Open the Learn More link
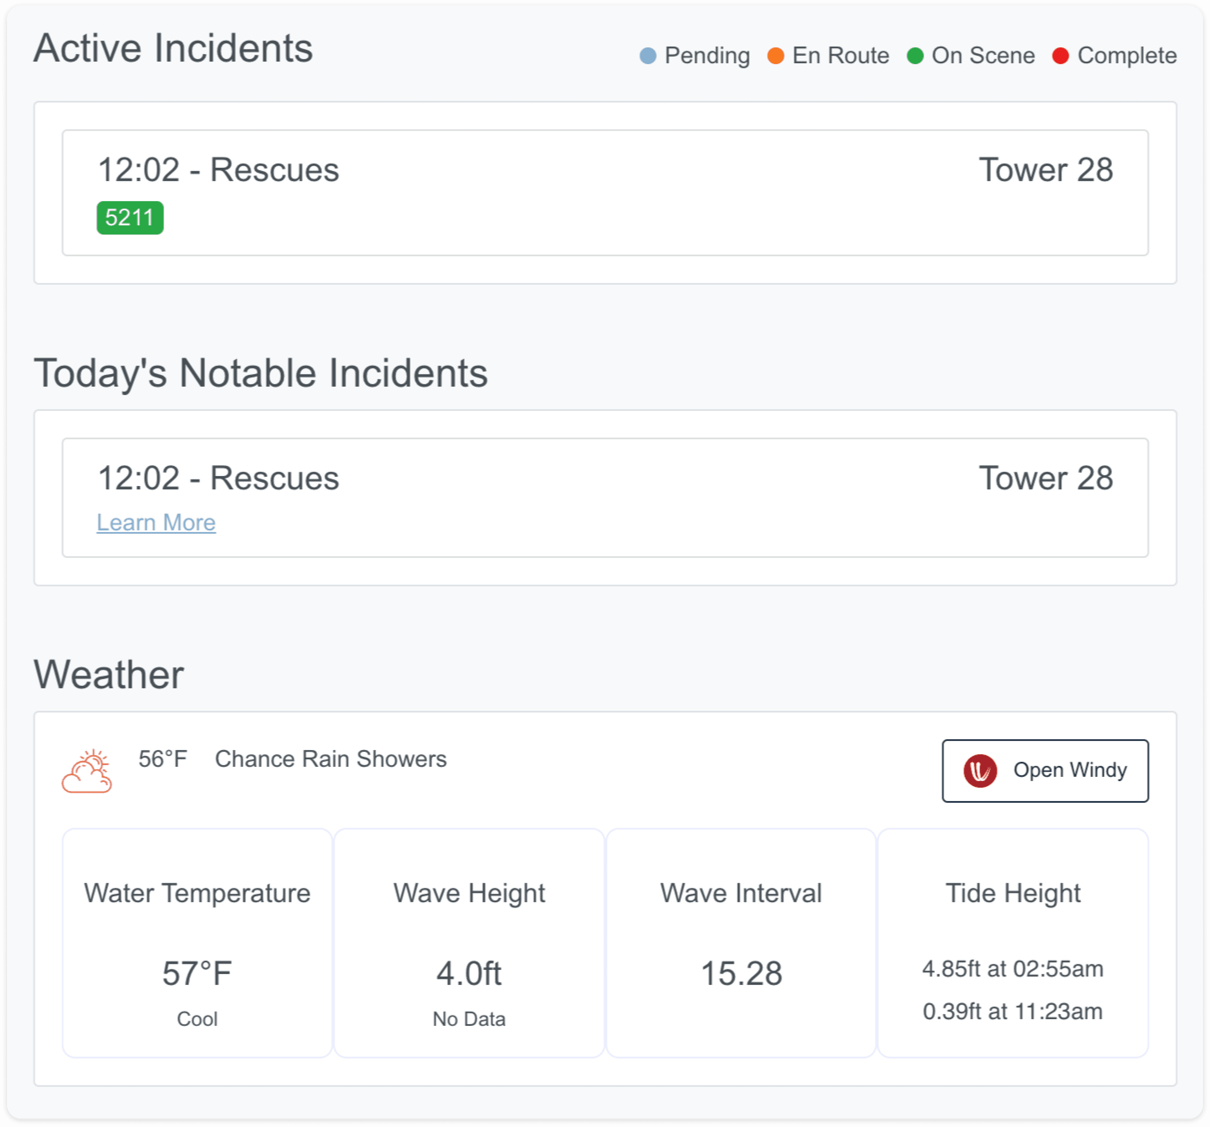Screen dimensions: 1210x1127 [156, 523]
